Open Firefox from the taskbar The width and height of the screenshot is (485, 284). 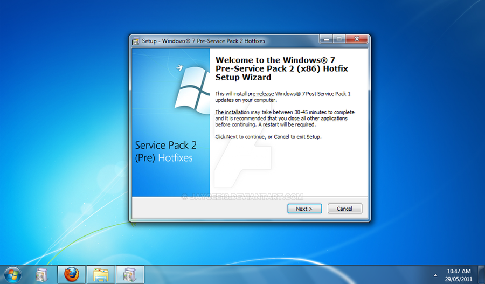coord(72,275)
